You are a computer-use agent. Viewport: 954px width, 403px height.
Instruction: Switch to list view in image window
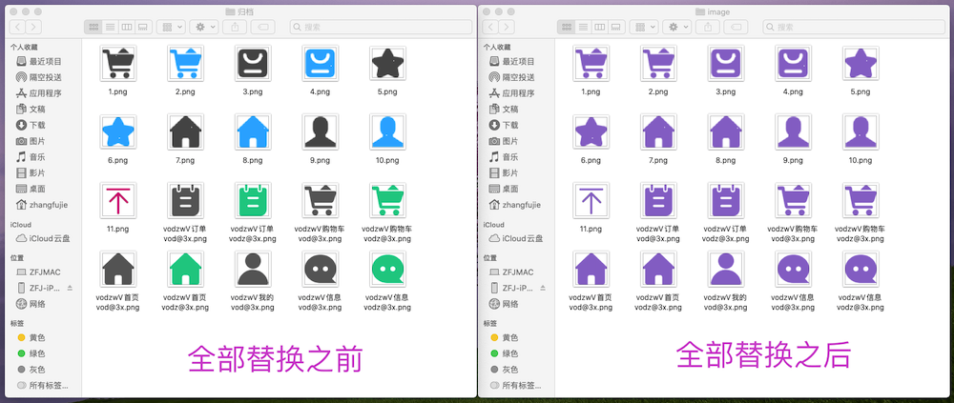click(x=583, y=27)
